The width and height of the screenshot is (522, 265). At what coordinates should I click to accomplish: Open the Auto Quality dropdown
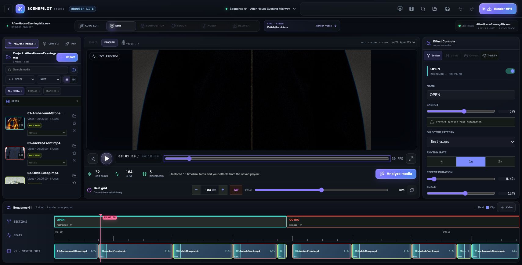tap(404, 42)
